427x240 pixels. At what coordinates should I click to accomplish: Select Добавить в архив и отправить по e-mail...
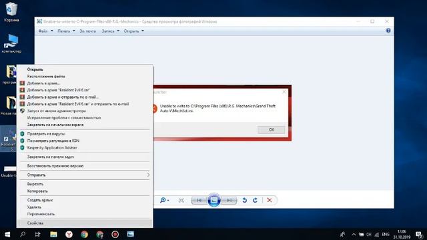pos(85,97)
